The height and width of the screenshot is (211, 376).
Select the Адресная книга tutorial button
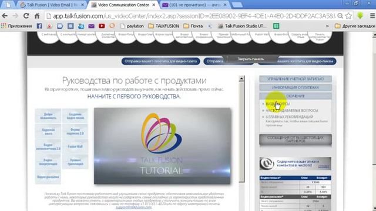point(48,131)
